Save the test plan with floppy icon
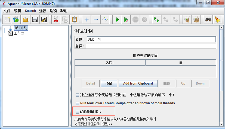Screen dimensions: 225x129 click(35, 20)
